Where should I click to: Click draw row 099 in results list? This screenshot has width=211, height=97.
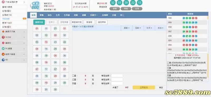187,23
